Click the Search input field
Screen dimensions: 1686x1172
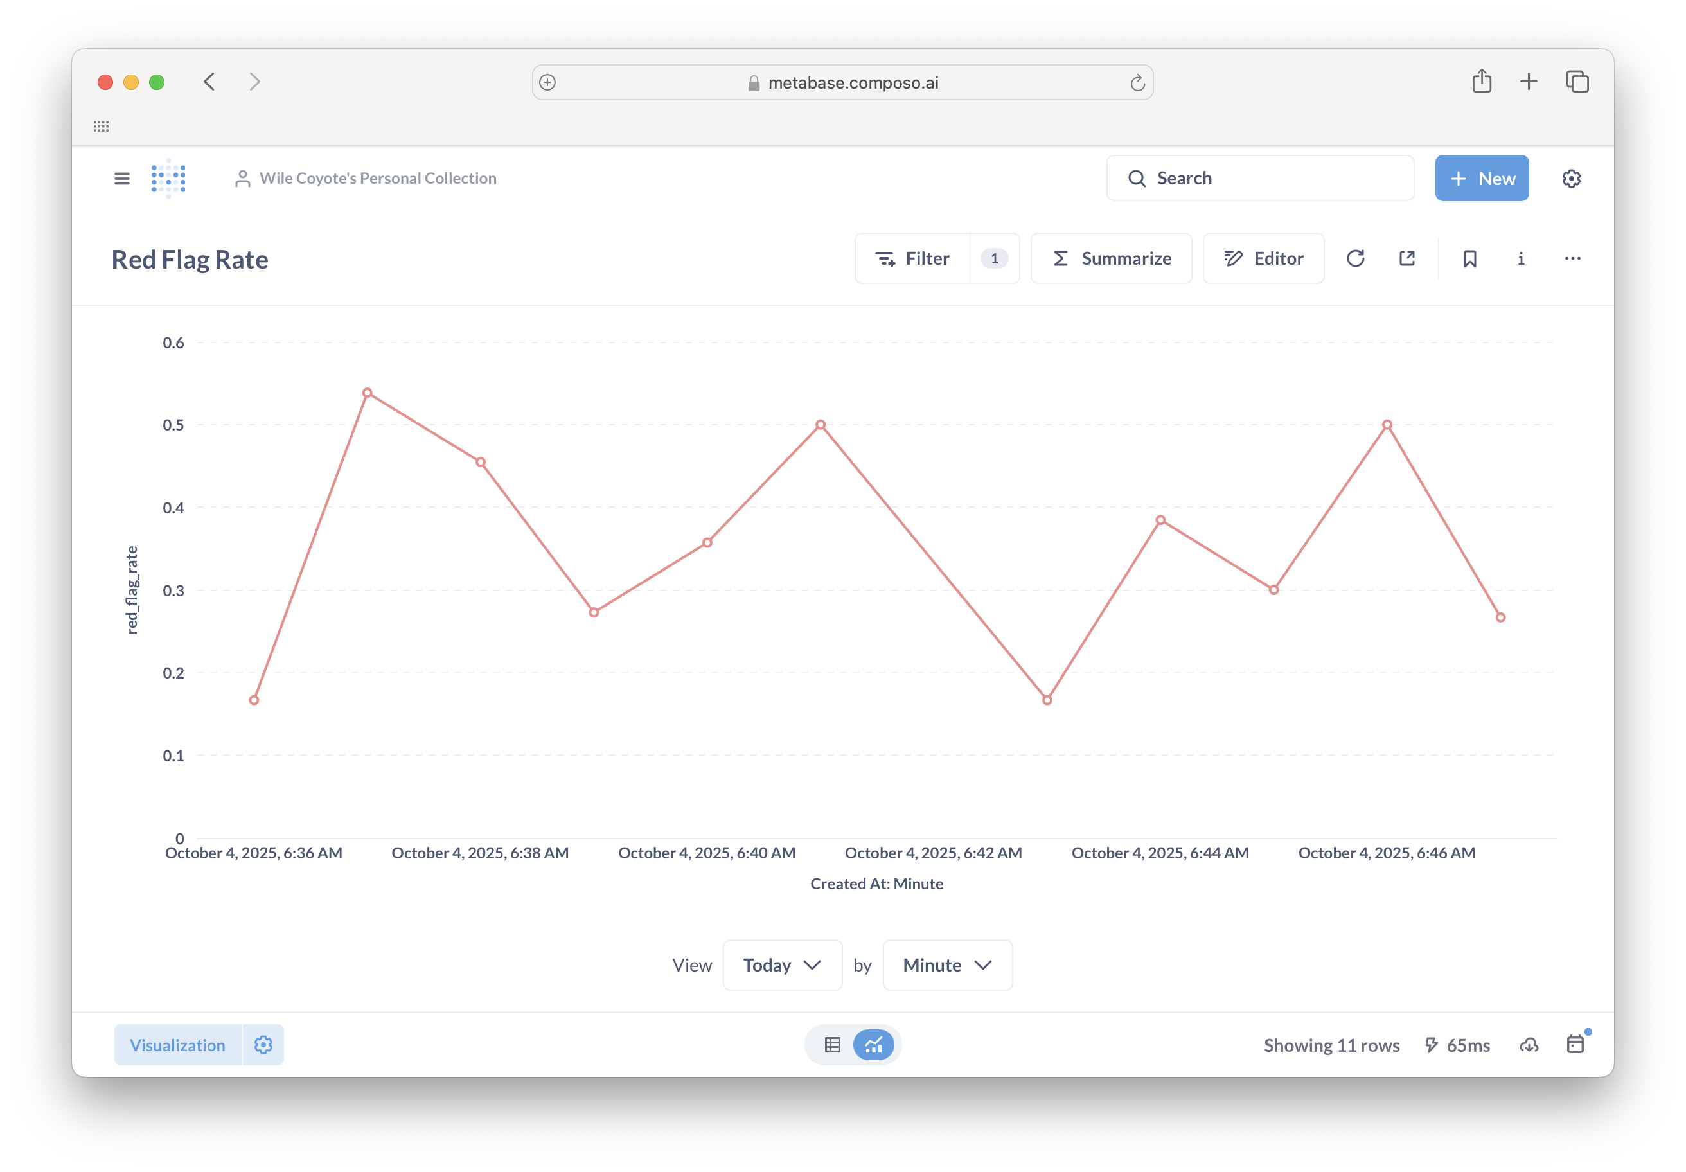click(x=1259, y=179)
